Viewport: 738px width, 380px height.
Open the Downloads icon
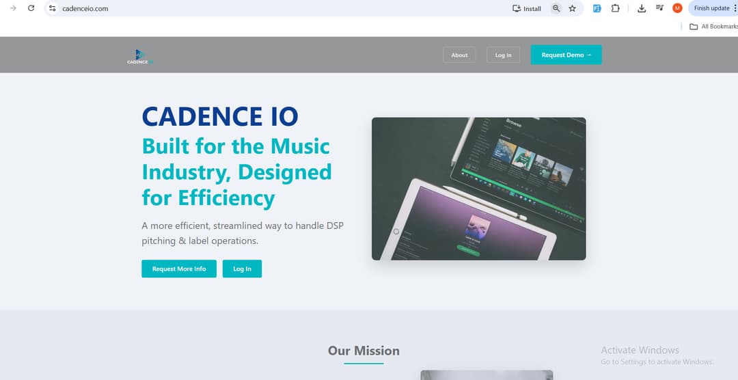[x=642, y=8]
